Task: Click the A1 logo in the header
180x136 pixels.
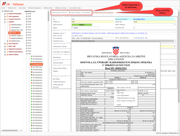Action: tap(4, 4)
